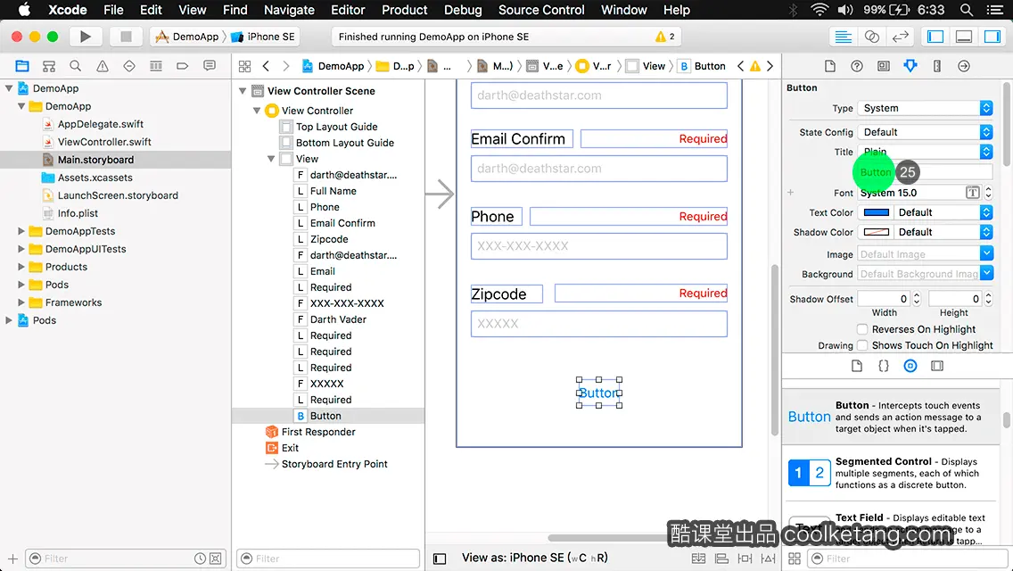Select ViewController.swift in navigator
Viewport: 1013px width, 571px height.
pyautogui.click(x=104, y=142)
